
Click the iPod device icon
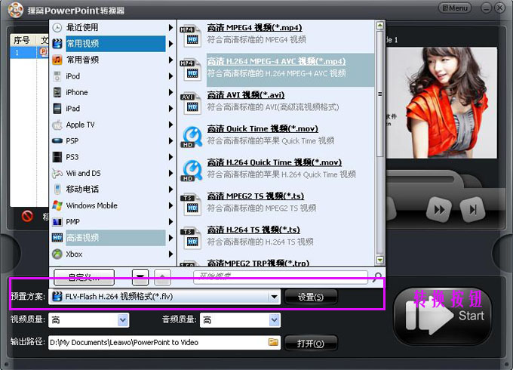point(57,76)
